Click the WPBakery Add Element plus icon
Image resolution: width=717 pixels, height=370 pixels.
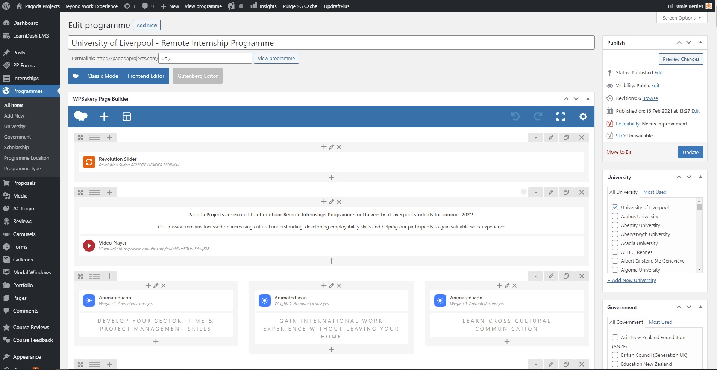[104, 117]
